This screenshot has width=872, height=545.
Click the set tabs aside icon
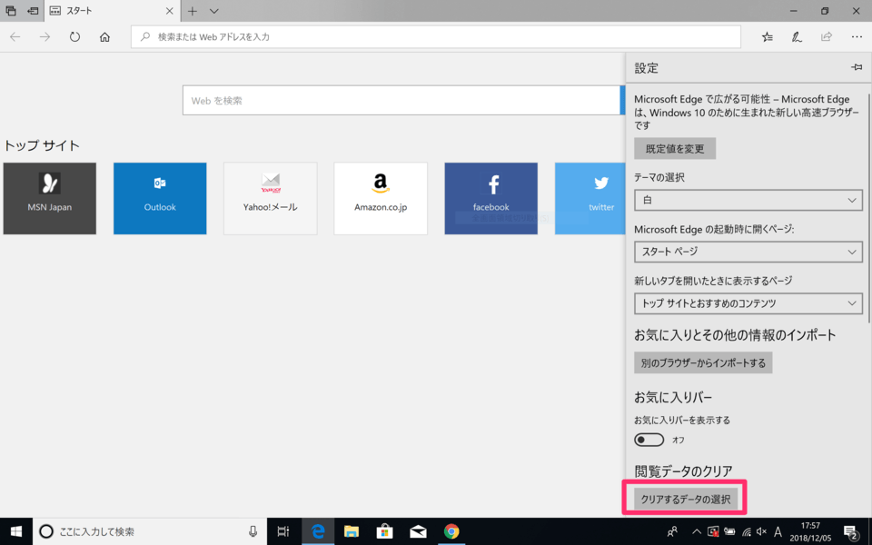(34, 11)
